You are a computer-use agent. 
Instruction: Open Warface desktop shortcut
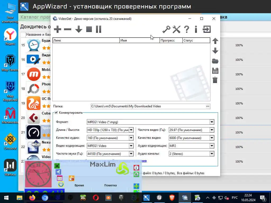coord(10,168)
